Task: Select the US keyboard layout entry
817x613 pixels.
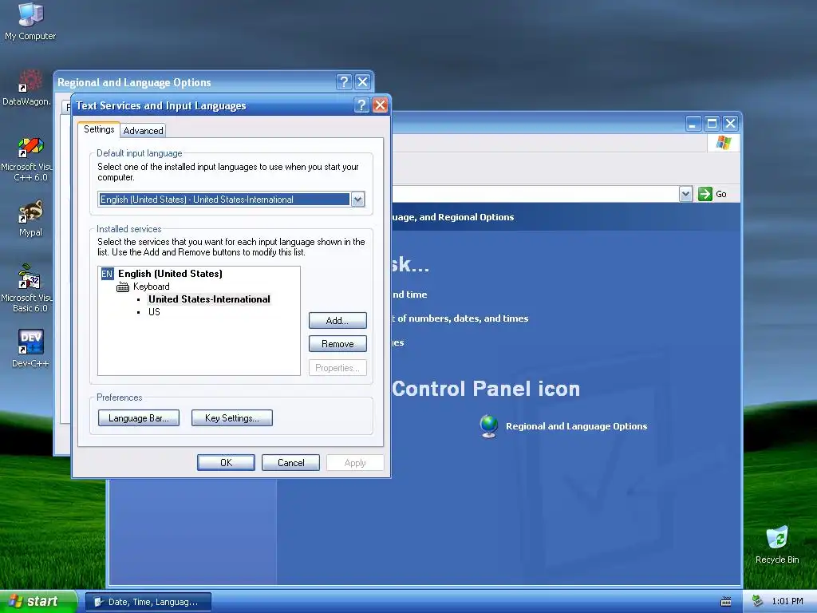Action: 154,312
